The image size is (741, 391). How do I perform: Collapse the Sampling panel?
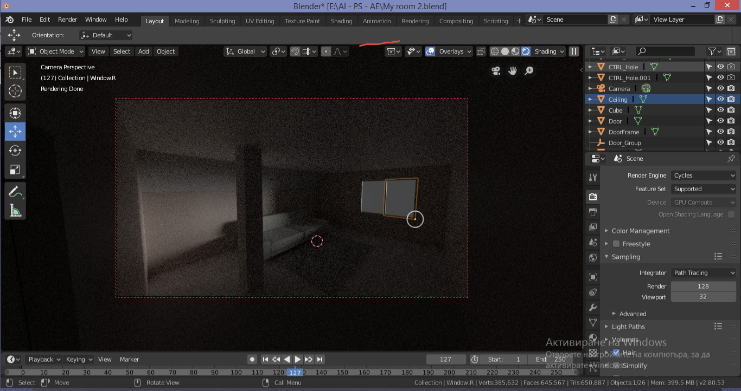[x=606, y=257]
